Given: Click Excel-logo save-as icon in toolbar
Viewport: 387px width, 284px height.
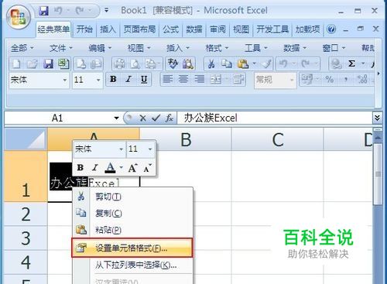Looking at the screenshot, I should (63, 64).
